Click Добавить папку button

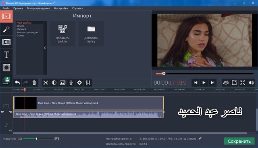pos(91,33)
